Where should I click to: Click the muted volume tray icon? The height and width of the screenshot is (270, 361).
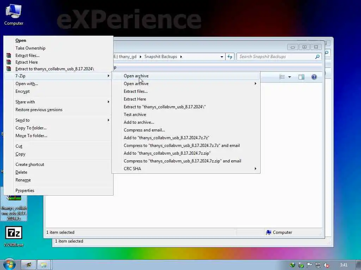[326, 265]
